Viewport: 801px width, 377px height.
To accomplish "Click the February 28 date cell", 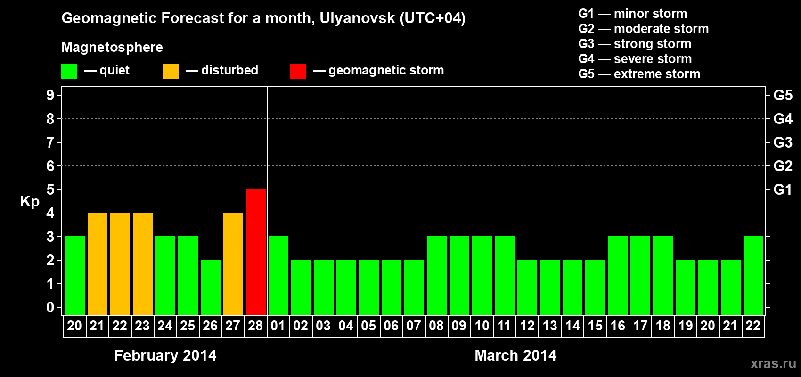I will 256,326.
